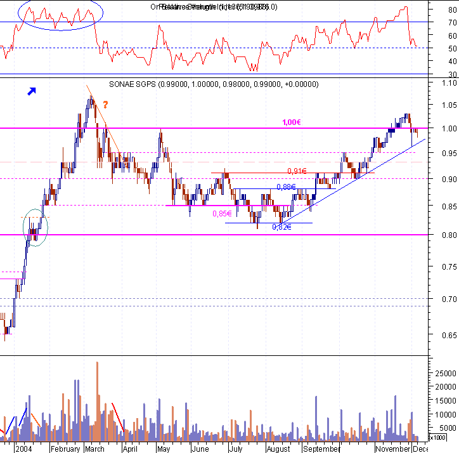The image size is (459, 453).
Task: Click the 5000 value on volume scale
Action: point(448,428)
